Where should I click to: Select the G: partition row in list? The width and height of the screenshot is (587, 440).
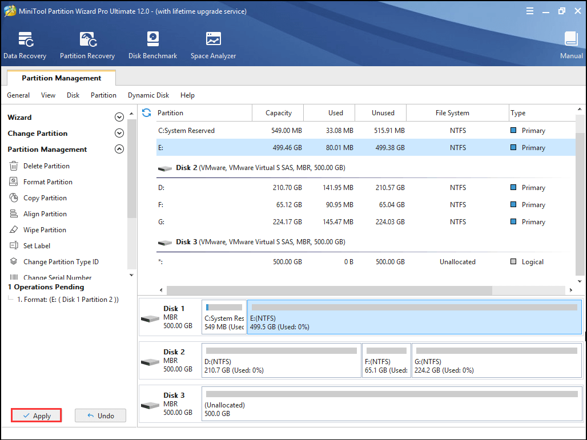[x=366, y=222]
